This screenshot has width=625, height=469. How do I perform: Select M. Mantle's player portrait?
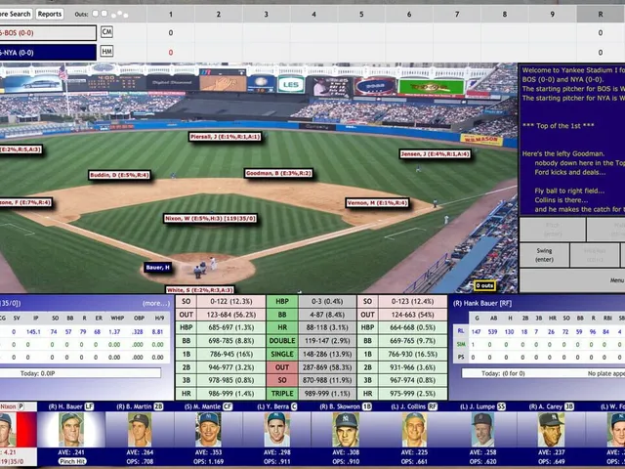coord(208,429)
